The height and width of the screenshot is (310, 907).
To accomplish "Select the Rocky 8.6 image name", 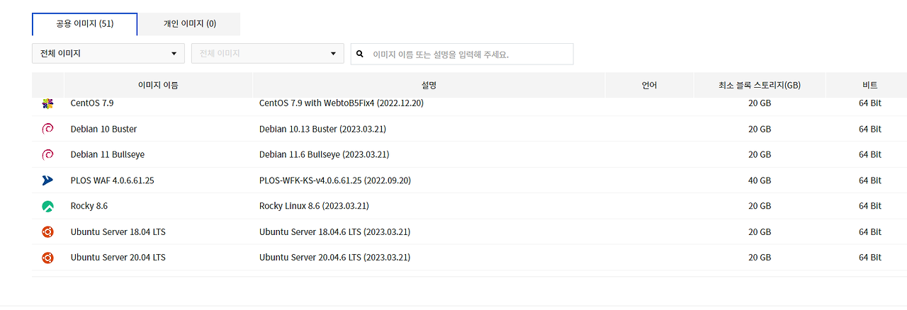I will (89, 206).
